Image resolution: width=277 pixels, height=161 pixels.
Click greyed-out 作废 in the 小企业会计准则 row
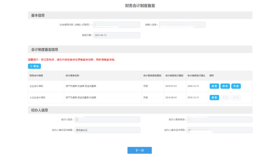pos(236,97)
